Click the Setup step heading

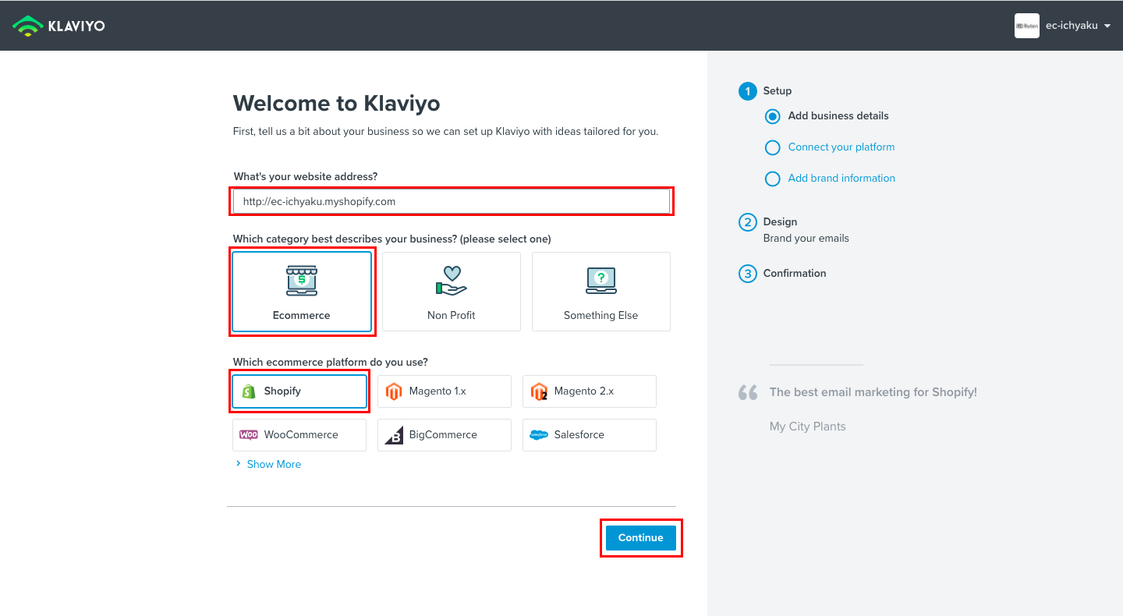click(x=778, y=91)
